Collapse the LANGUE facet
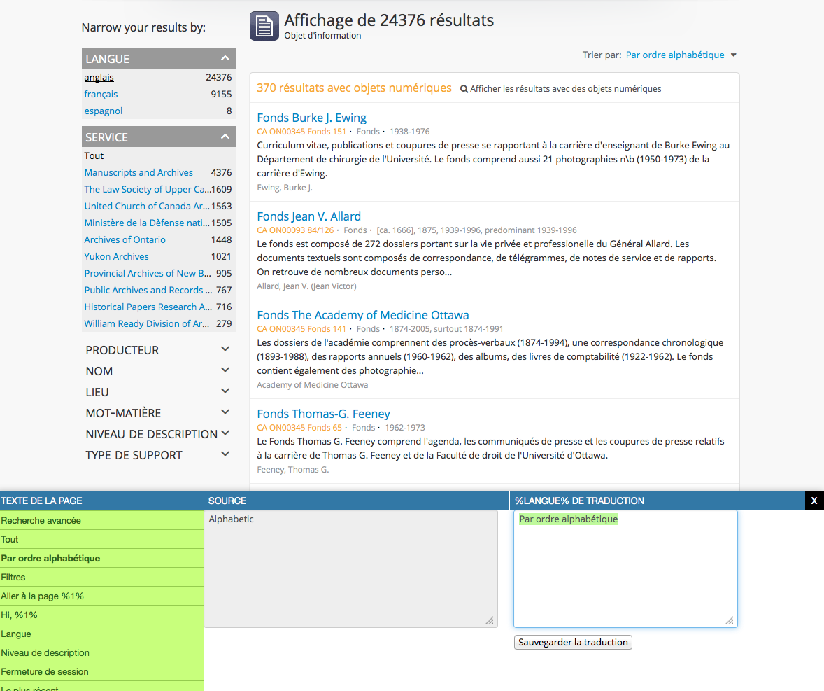824x691 pixels. click(x=225, y=59)
